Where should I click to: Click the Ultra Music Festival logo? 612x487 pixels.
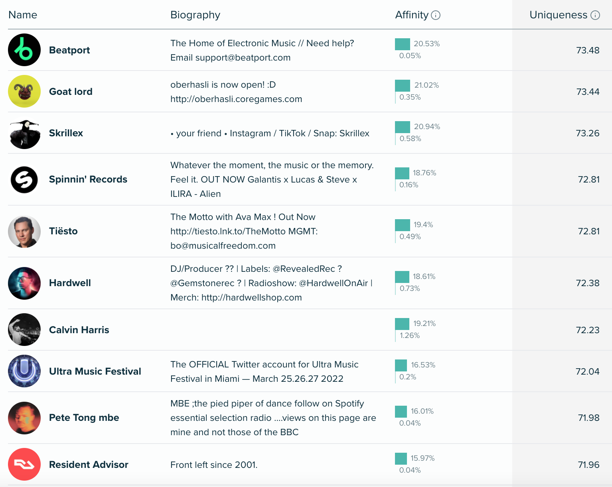pos(24,371)
